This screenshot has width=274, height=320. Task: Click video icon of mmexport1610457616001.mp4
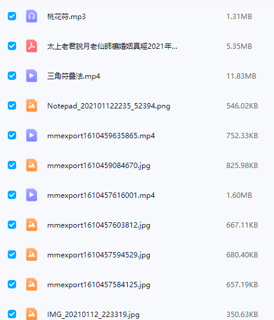click(32, 195)
